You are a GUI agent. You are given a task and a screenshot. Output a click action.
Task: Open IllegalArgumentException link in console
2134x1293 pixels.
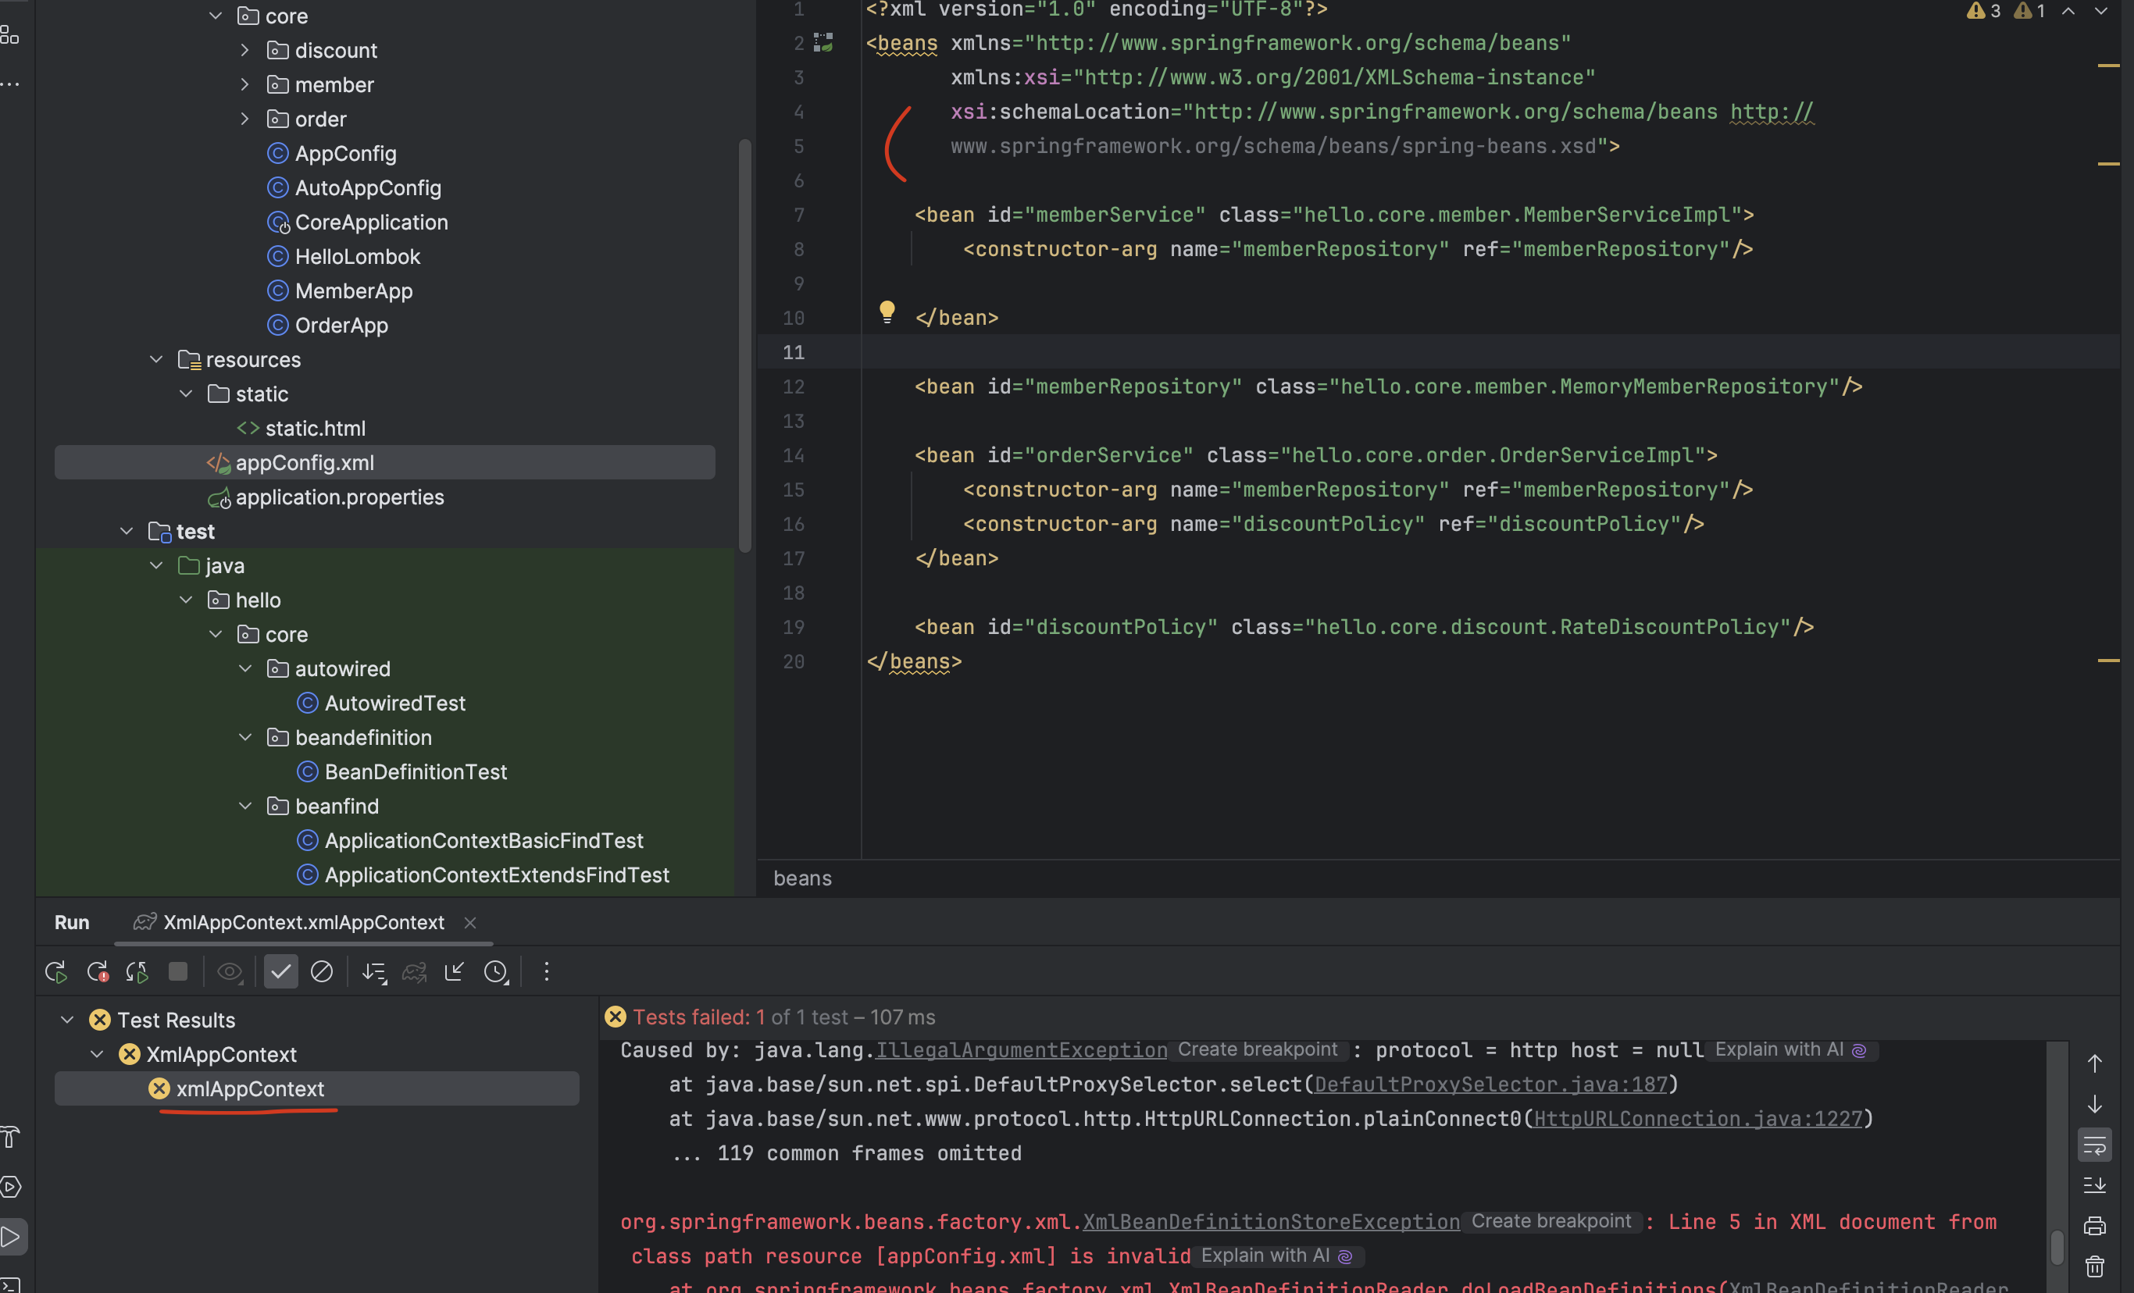pos(1021,1051)
